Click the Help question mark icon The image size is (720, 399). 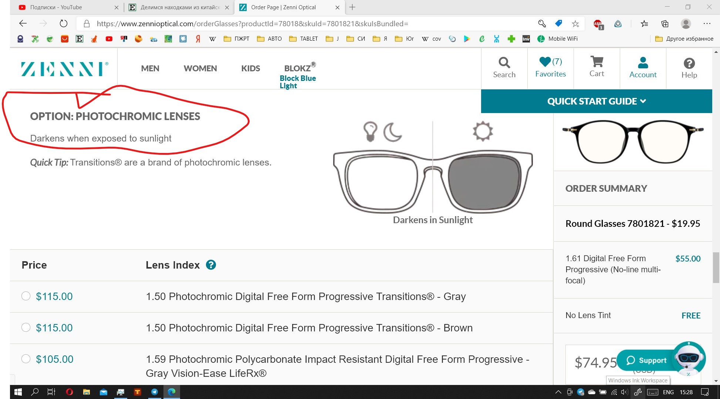[x=689, y=64]
